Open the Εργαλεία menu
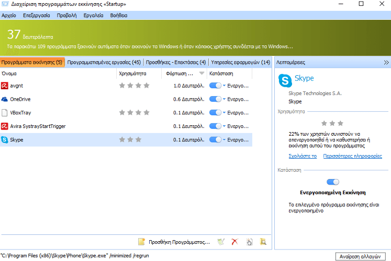Image resolution: width=391 pixels, height=261 pixels. click(93, 16)
